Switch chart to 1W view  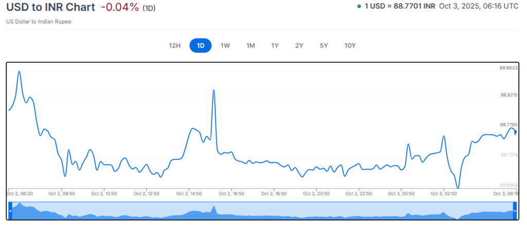tap(225, 45)
